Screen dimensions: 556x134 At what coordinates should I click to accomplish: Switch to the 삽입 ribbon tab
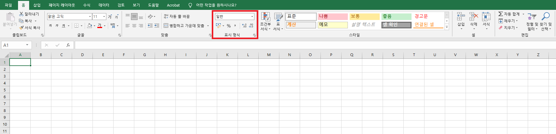tap(37, 5)
